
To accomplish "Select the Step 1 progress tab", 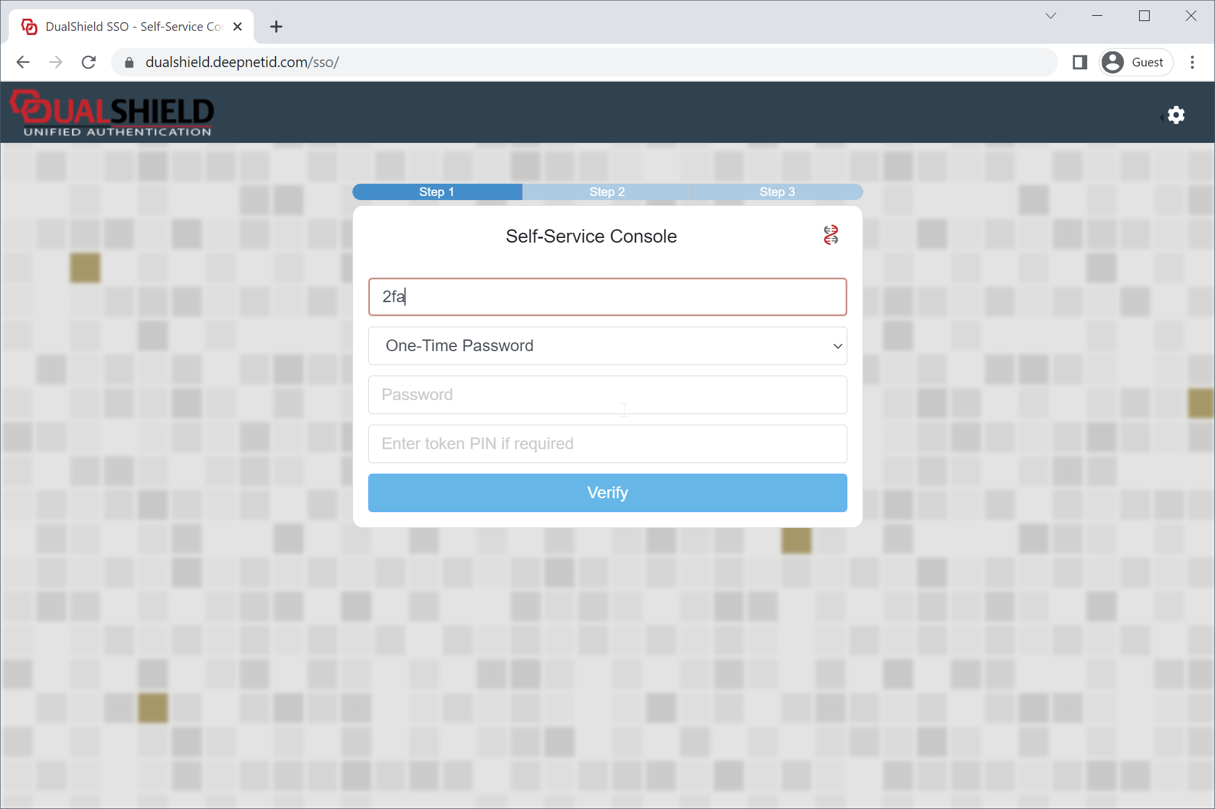I will pos(437,192).
